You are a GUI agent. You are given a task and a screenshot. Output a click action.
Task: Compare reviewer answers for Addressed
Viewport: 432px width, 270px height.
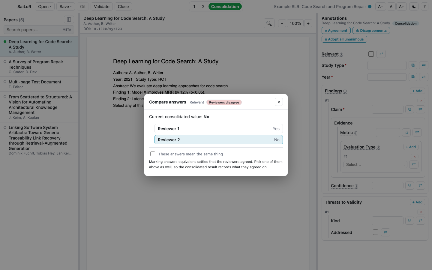tap(385, 232)
